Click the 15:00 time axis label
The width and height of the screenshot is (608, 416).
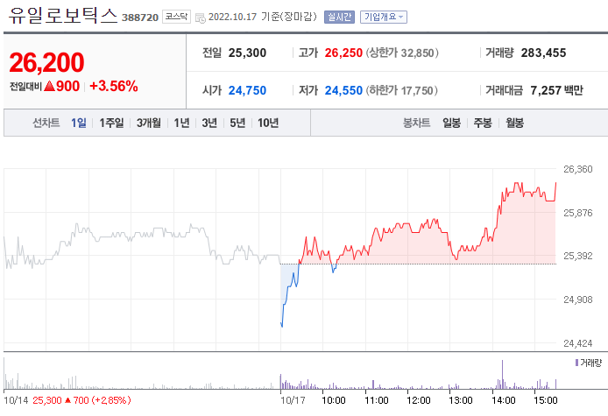tap(546, 400)
